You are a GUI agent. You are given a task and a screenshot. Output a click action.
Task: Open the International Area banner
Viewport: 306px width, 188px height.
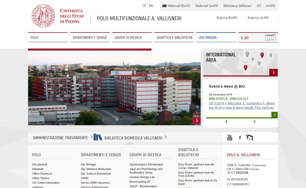[240, 62]
